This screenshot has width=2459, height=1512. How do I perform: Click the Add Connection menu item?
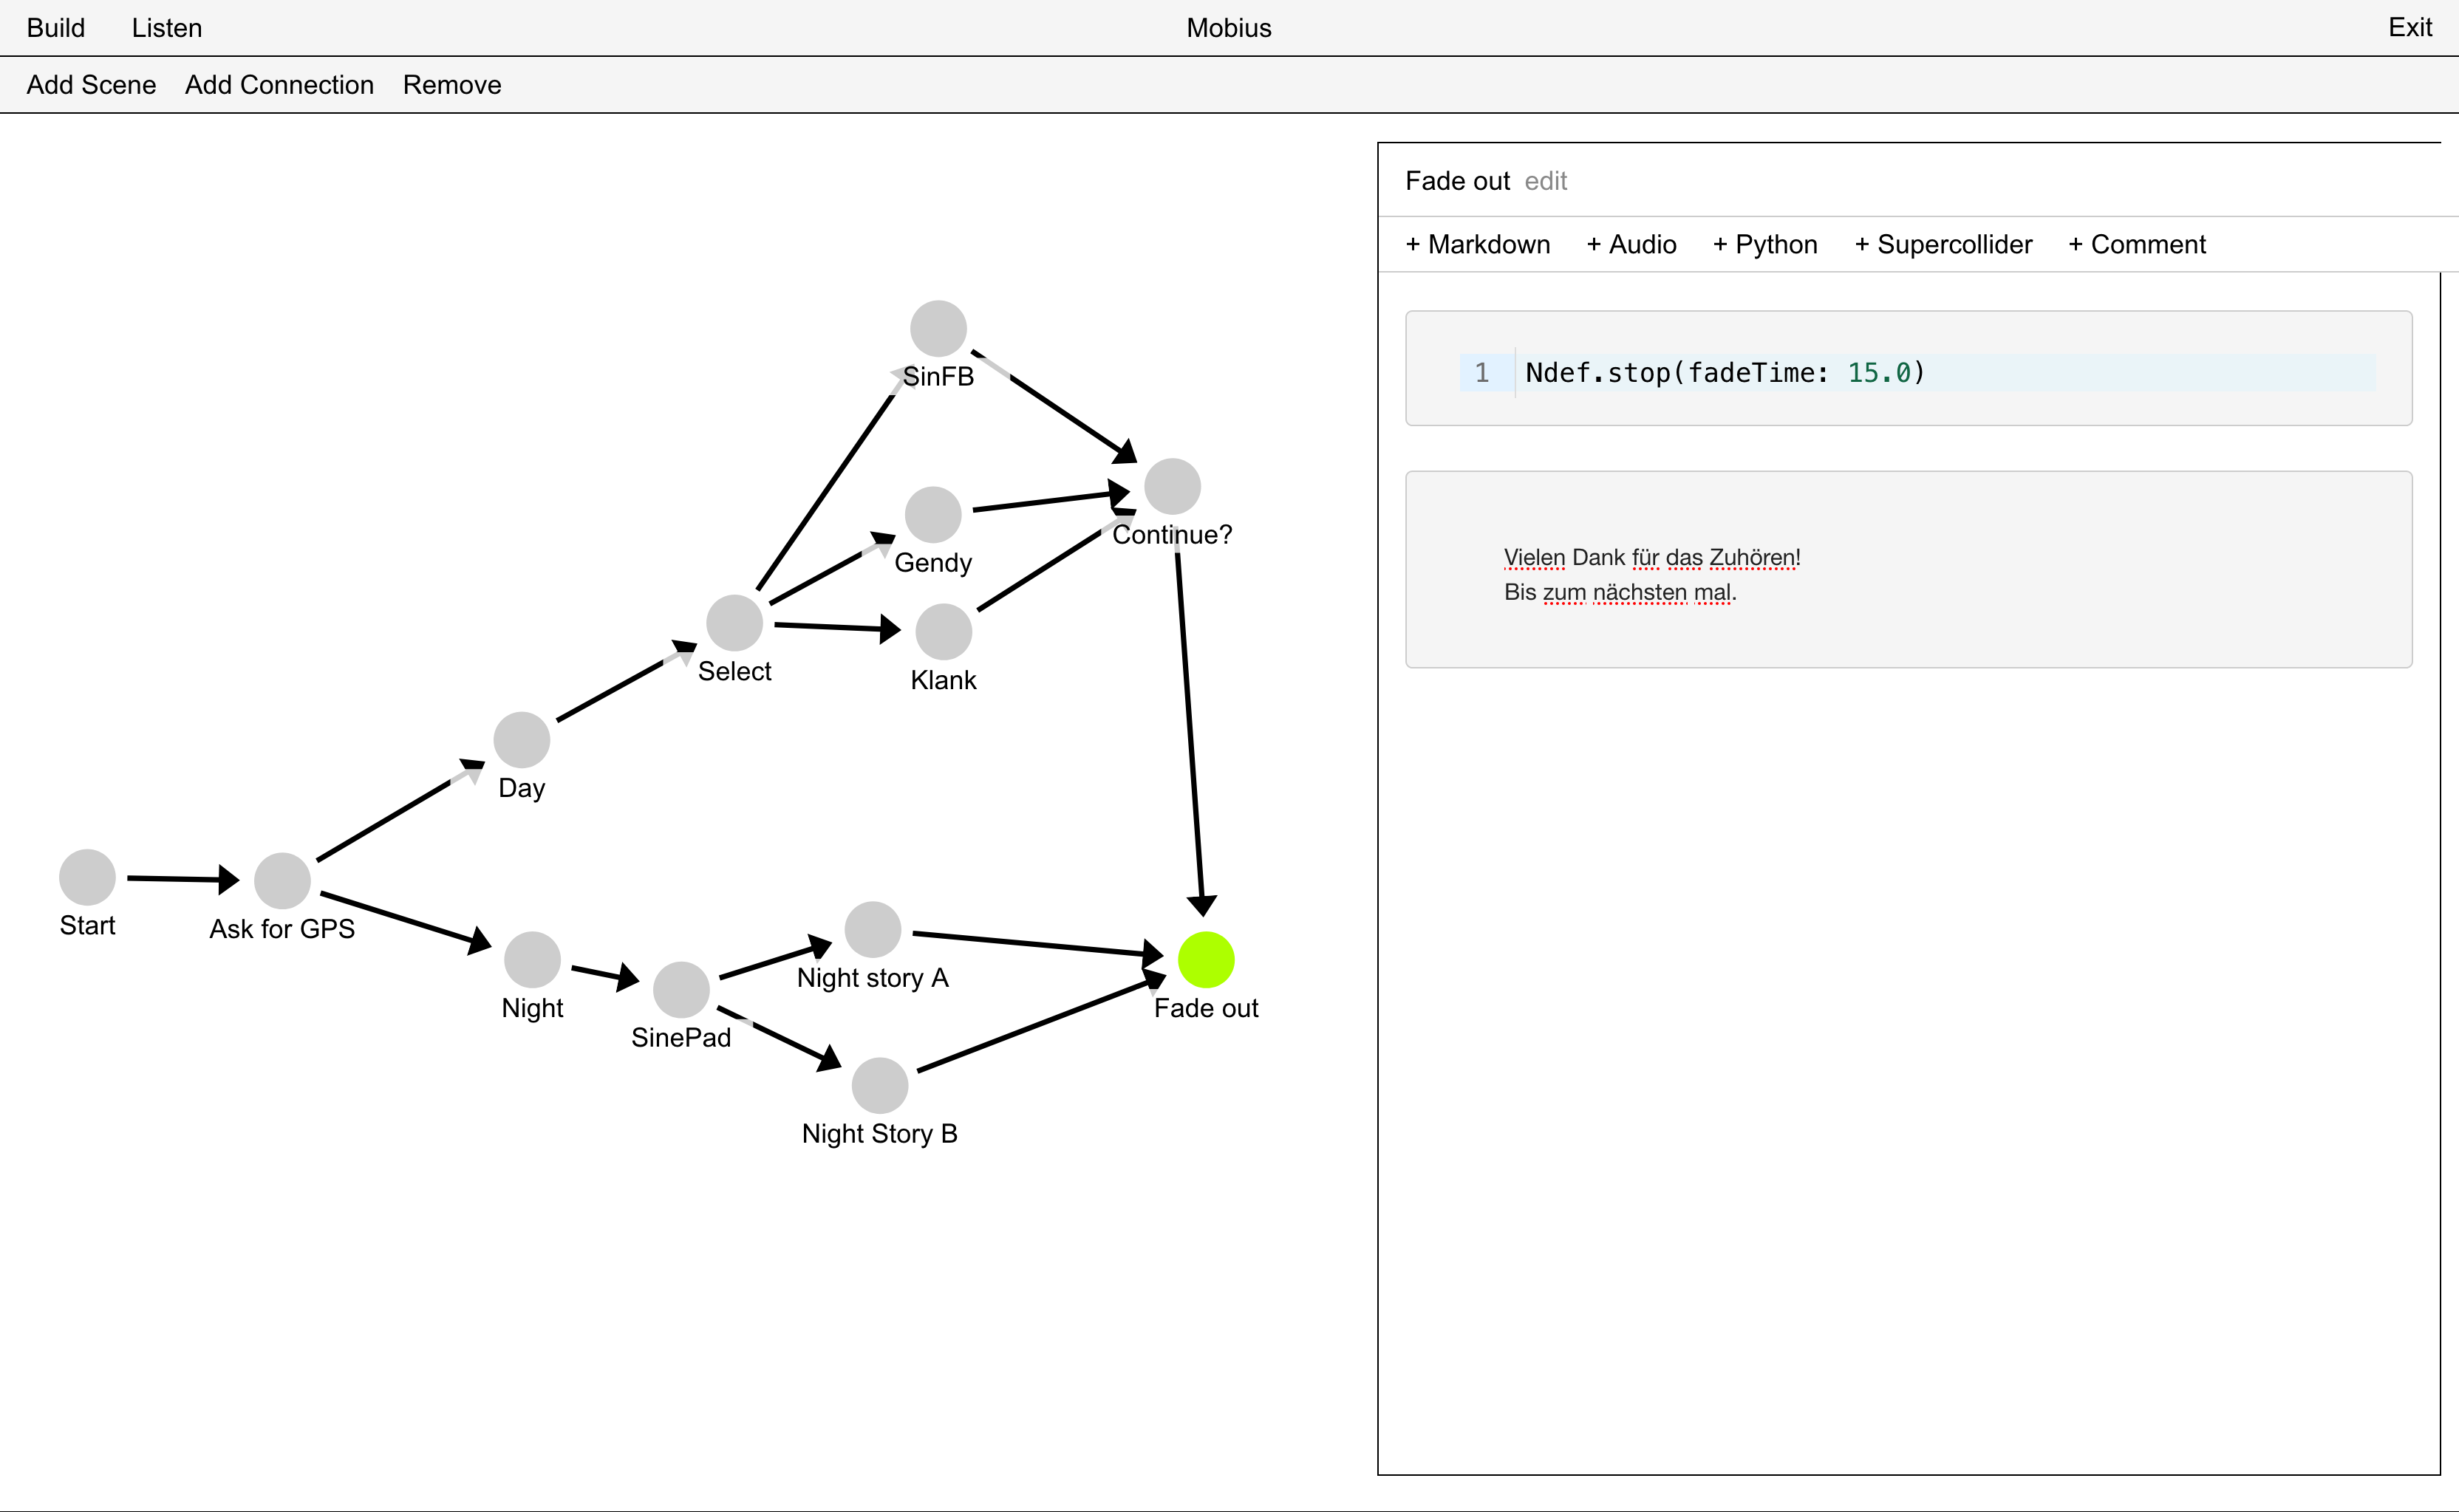(279, 83)
